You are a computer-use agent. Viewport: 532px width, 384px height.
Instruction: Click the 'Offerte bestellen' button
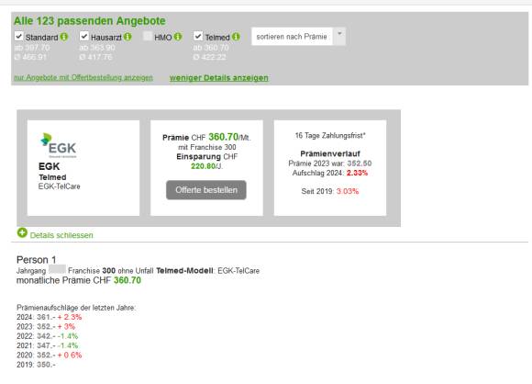[206, 190]
